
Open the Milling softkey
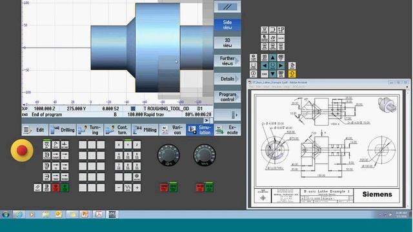(x=145, y=130)
